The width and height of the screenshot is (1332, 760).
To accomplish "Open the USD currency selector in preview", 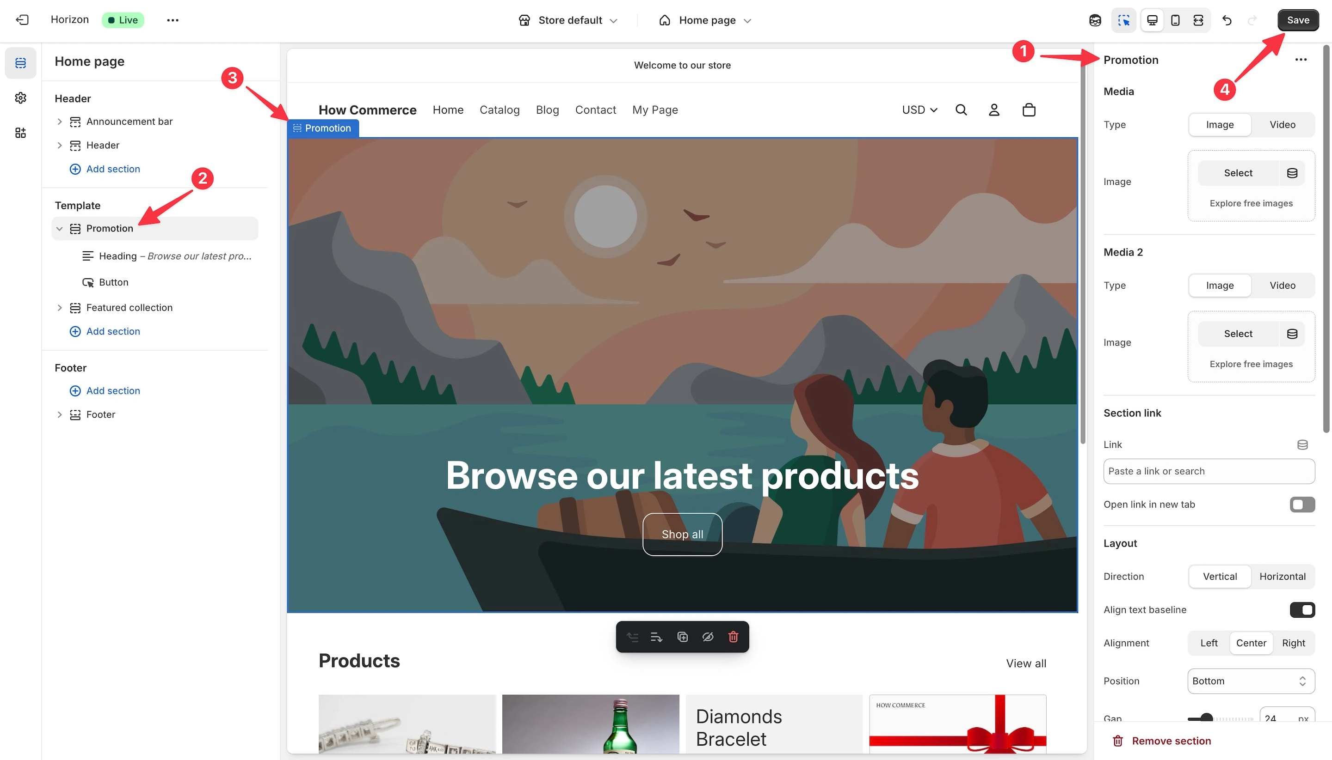I will click(920, 109).
